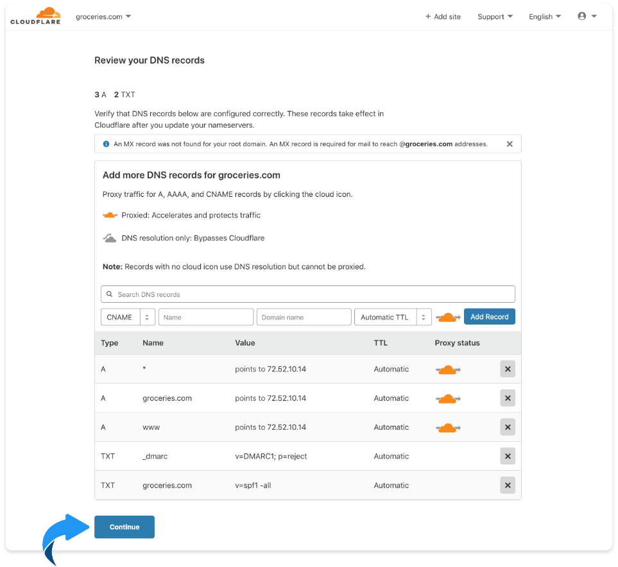Open the English language menu
Viewport: 618px width, 567px height.
[545, 17]
